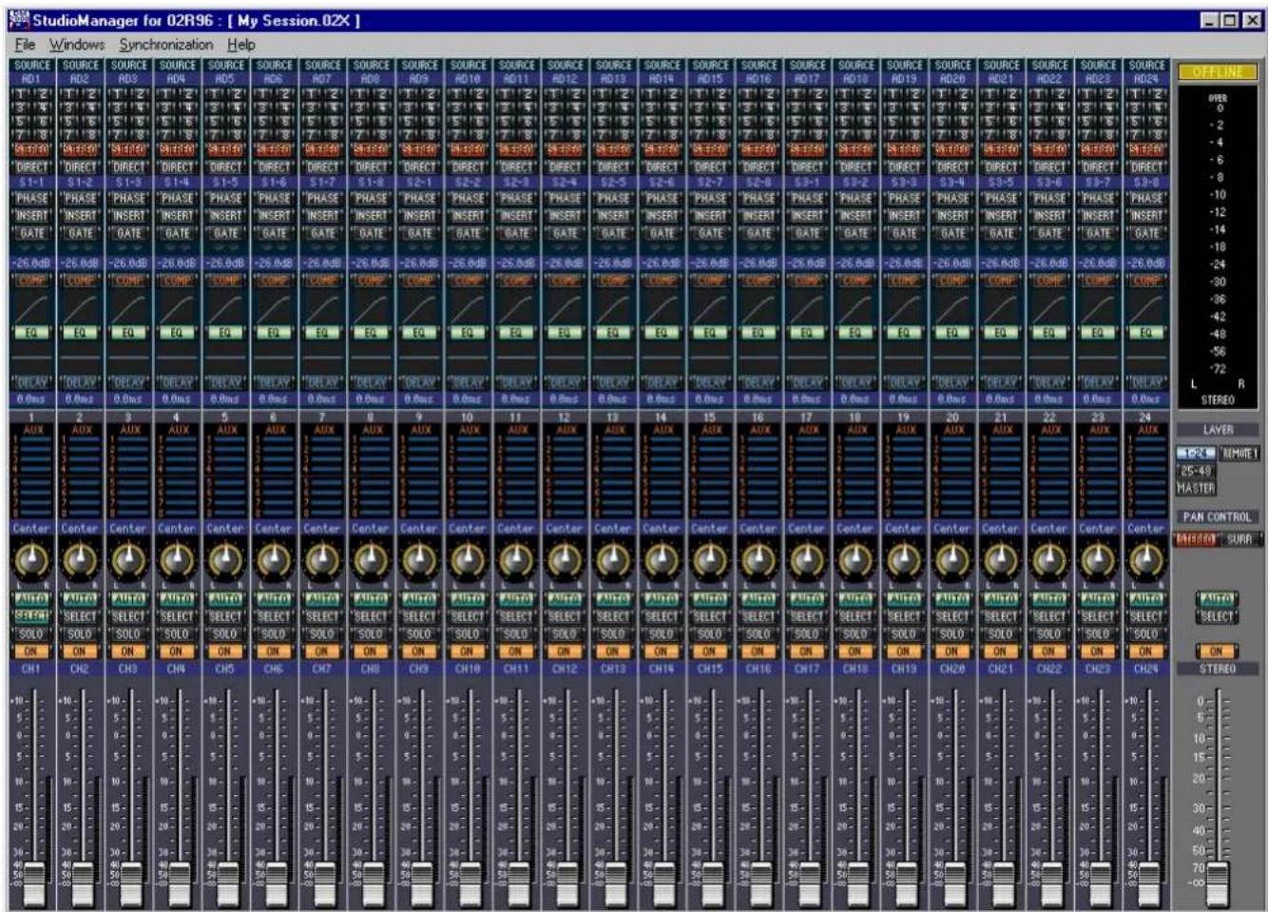Screen dimensions: 1268x912
Task: Open direct out destination S1-3 on channel 3
Action: (x=128, y=181)
